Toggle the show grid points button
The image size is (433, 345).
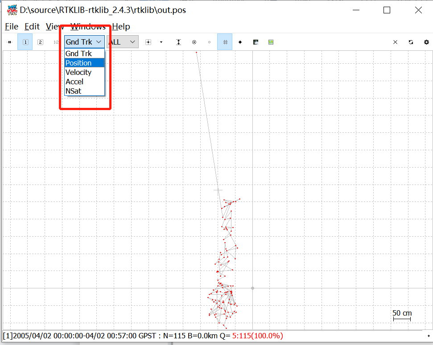[x=225, y=42]
